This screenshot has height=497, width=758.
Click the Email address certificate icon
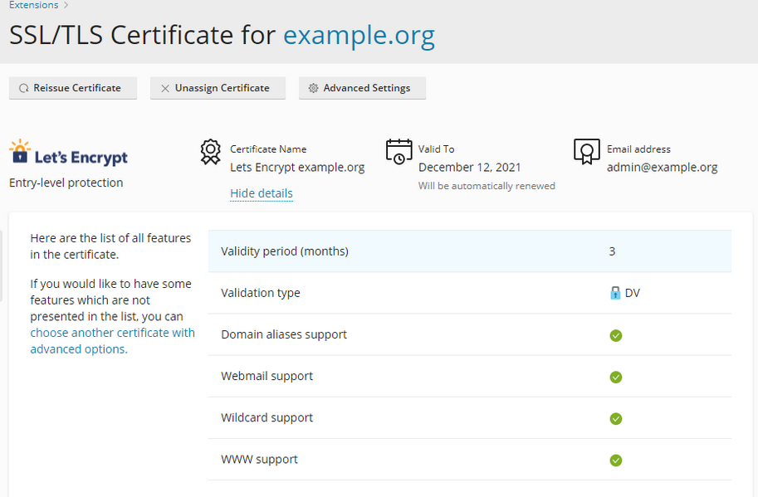click(586, 152)
